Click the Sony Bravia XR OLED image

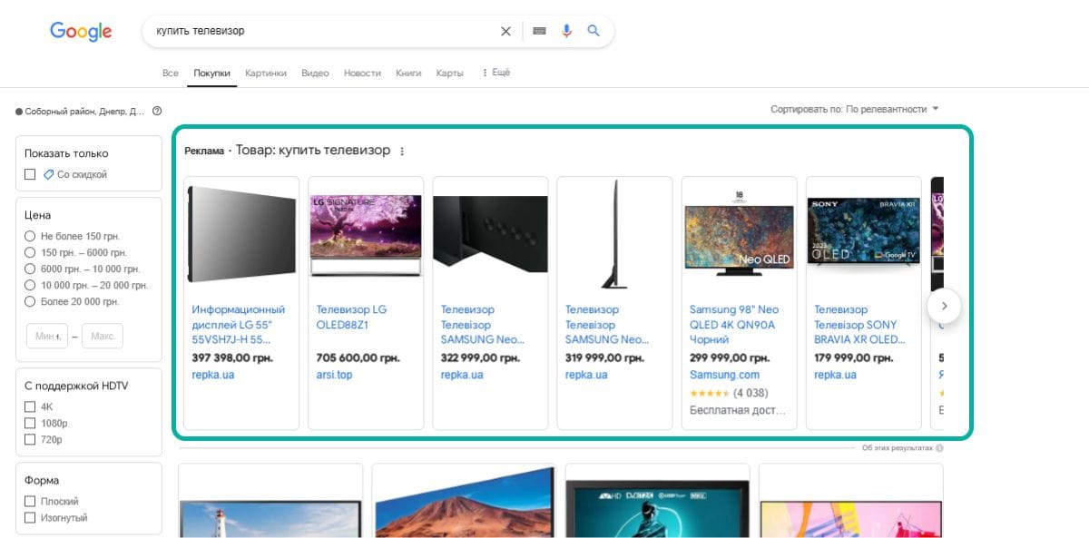pos(863,230)
